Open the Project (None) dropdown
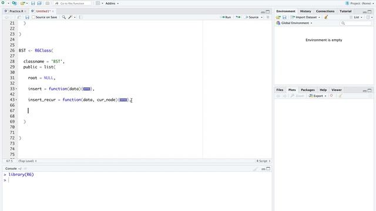376x211 pixels. click(359, 4)
